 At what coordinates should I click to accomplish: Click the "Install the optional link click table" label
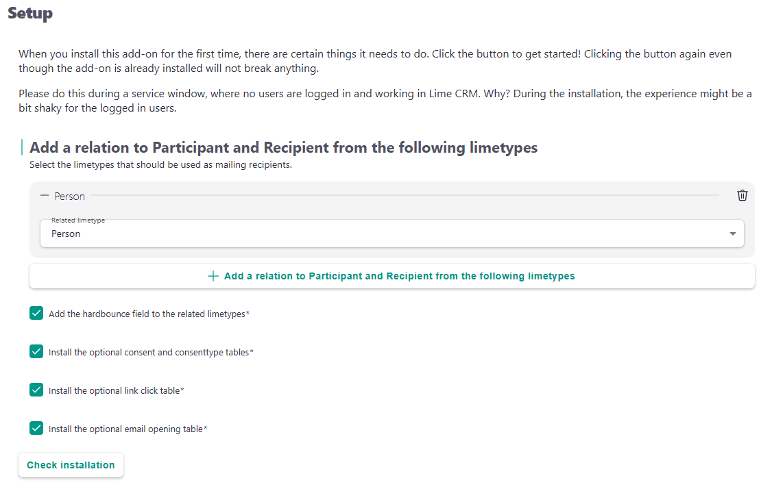pyautogui.click(x=114, y=390)
